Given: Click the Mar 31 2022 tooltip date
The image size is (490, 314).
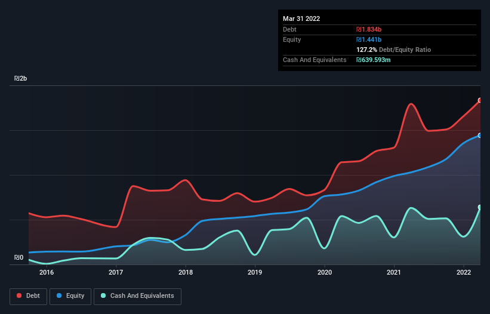Looking at the screenshot, I should click(x=301, y=19).
